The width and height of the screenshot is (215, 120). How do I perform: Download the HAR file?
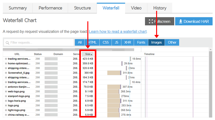(194, 21)
